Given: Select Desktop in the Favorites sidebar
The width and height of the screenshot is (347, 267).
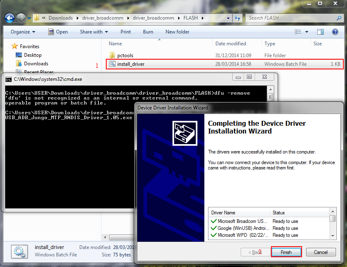Looking at the screenshot, I should 18,55.
